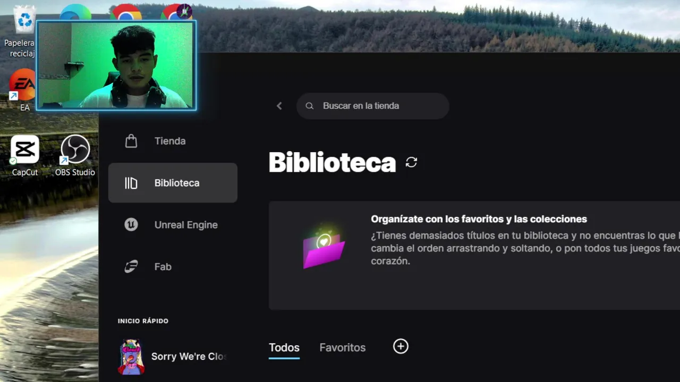The height and width of the screenshot is (382, 680).
Task: Switch to the Favoritos tab
Action: 343,348
